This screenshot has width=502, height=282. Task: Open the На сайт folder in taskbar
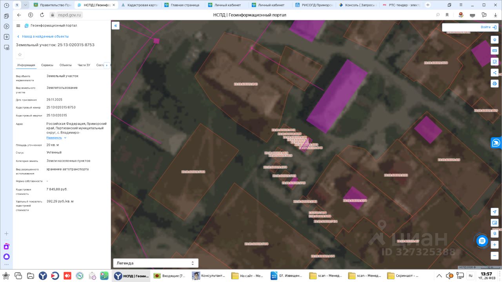[x=248, y=276]
